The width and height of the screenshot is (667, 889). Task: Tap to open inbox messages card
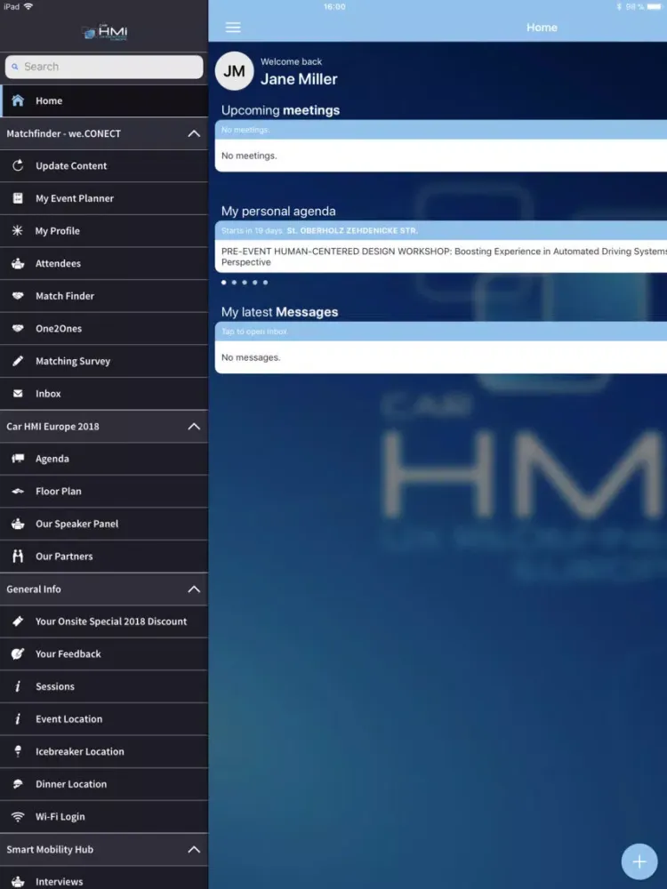pos(441,348)
